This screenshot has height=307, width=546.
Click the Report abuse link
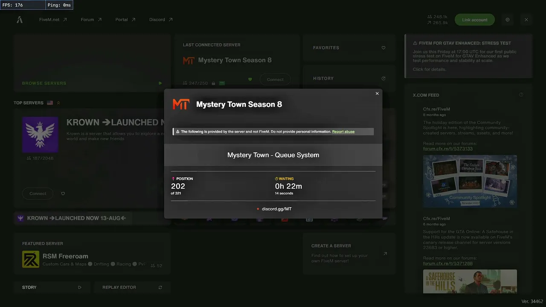(x=343, y=132)
